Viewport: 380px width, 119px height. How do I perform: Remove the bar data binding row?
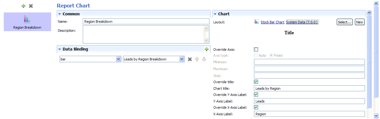click(x=190, y=59)
